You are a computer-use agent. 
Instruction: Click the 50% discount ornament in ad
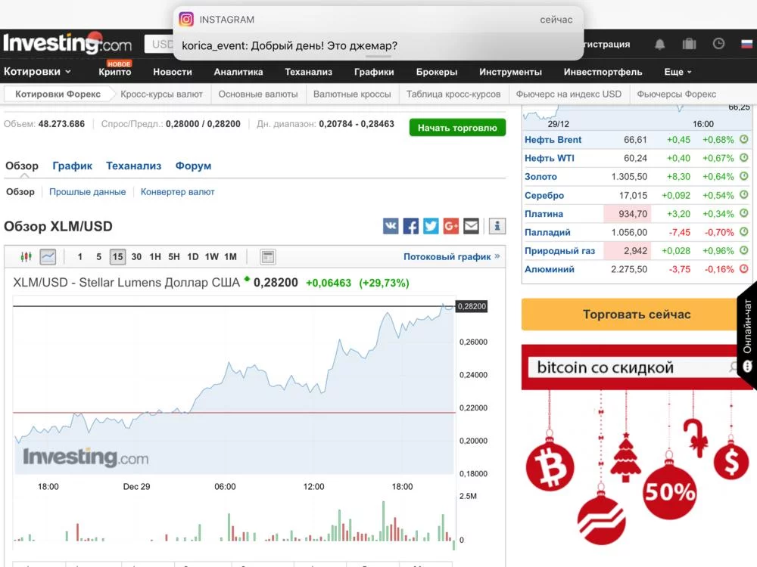[670, 491]
